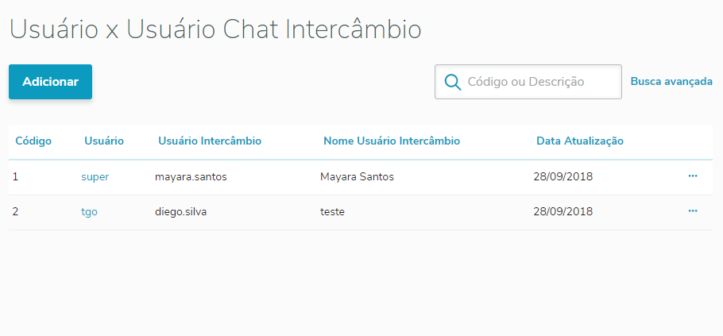This screenshot has height=336, width=723.
Task: Open the actions menu for the super row
Action: pos(693,176)
